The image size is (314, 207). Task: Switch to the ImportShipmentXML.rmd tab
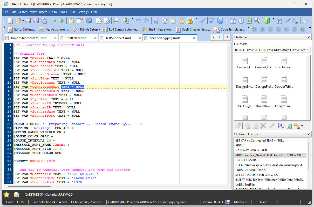point(31,38)
